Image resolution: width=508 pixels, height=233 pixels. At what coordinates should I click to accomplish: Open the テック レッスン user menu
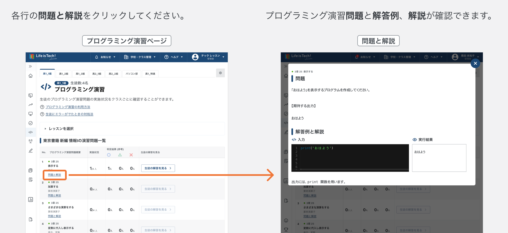coord(208,57)
